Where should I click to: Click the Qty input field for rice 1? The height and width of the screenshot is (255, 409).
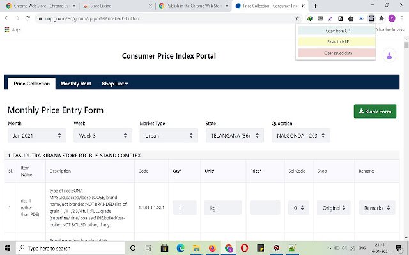point(185,208)
